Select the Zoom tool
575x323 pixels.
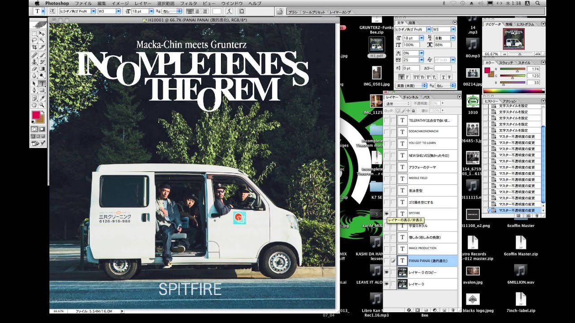click(42, 104)
